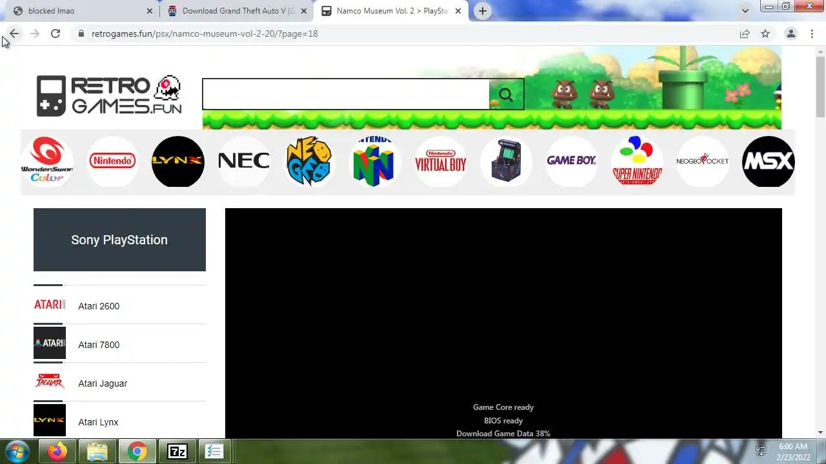This screenshot has height=464, width=826.
Task: Go forward with the browser forward arrow
Action: [35, 34]
